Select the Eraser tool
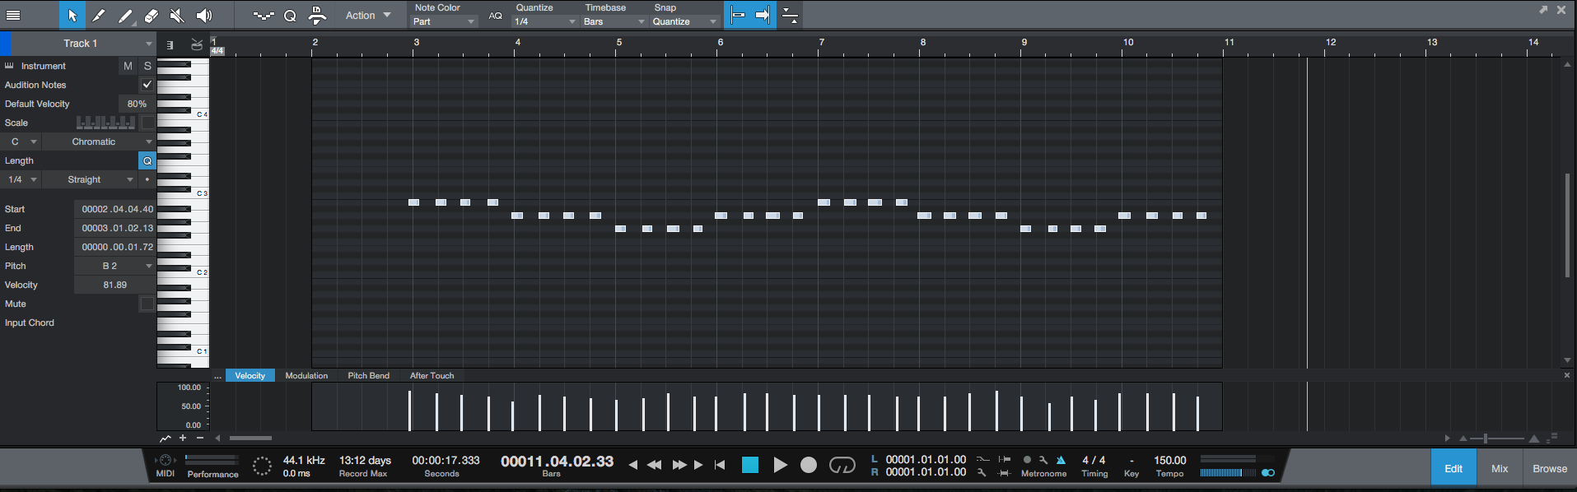 [151, 15]
